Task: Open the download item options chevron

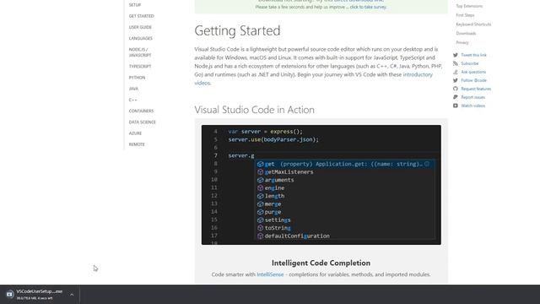Action: point(72,295)
